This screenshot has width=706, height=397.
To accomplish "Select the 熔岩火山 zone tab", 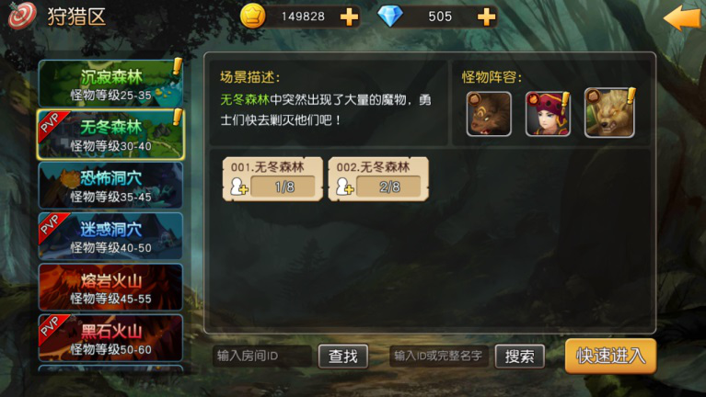I will tap(110, 287).
